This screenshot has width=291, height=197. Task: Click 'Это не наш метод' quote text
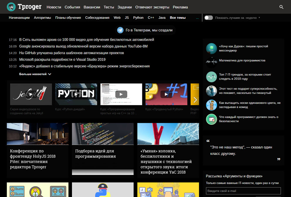(x=241, y=150)
